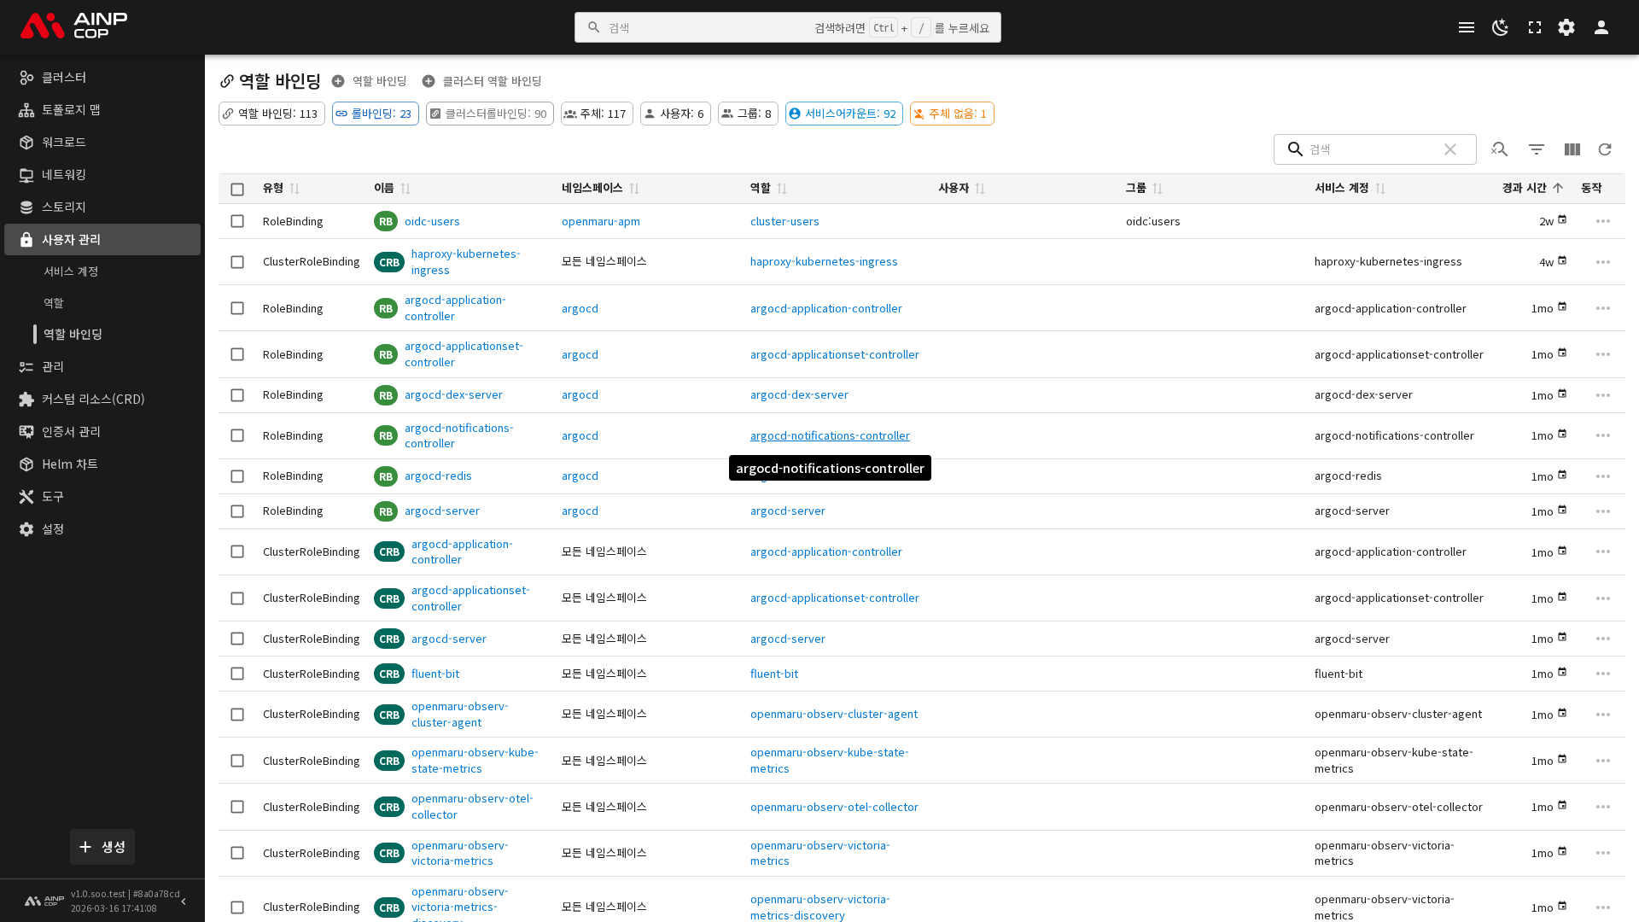Open the filter list icon

1536,149
